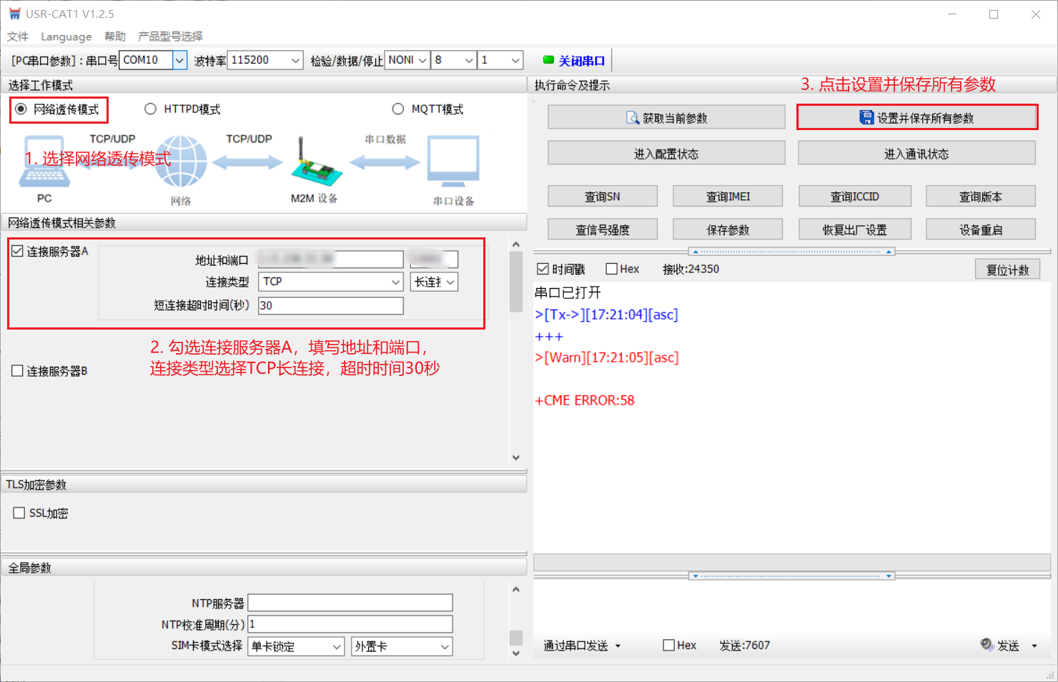Open the 产品型号选择 menu
1058x682 pixels.
tap(170, 36)
